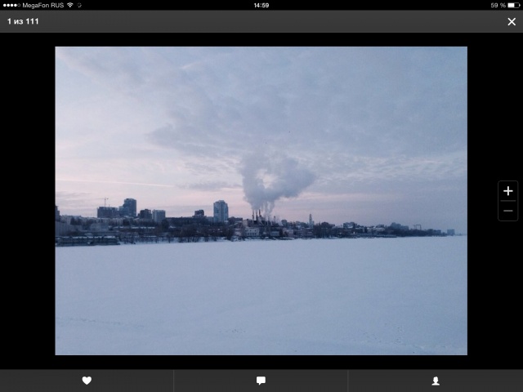Tap the "1 из 111" photo counter
523x392 pixels.
[x=23, y=21]
